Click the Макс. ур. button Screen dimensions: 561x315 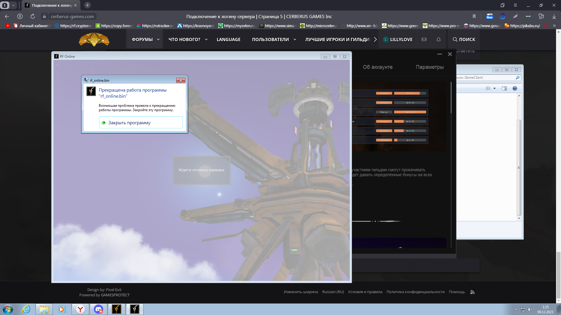coord(384,112)
